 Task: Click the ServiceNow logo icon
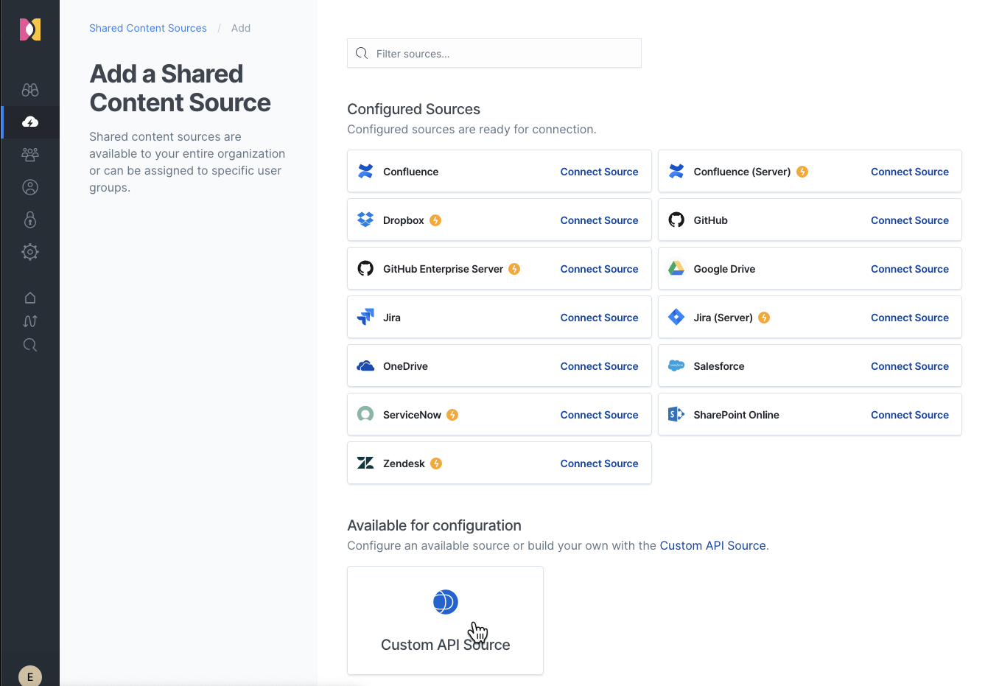point(365,414)
